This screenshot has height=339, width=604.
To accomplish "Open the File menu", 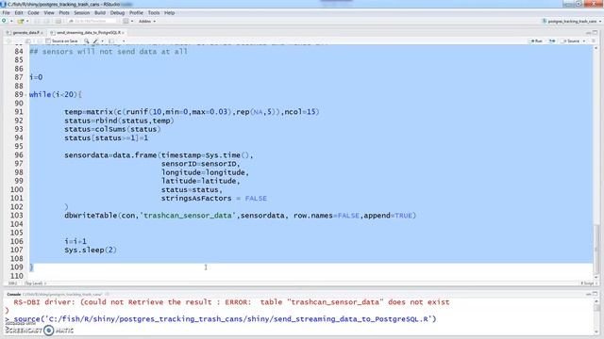I will [7, 12].
